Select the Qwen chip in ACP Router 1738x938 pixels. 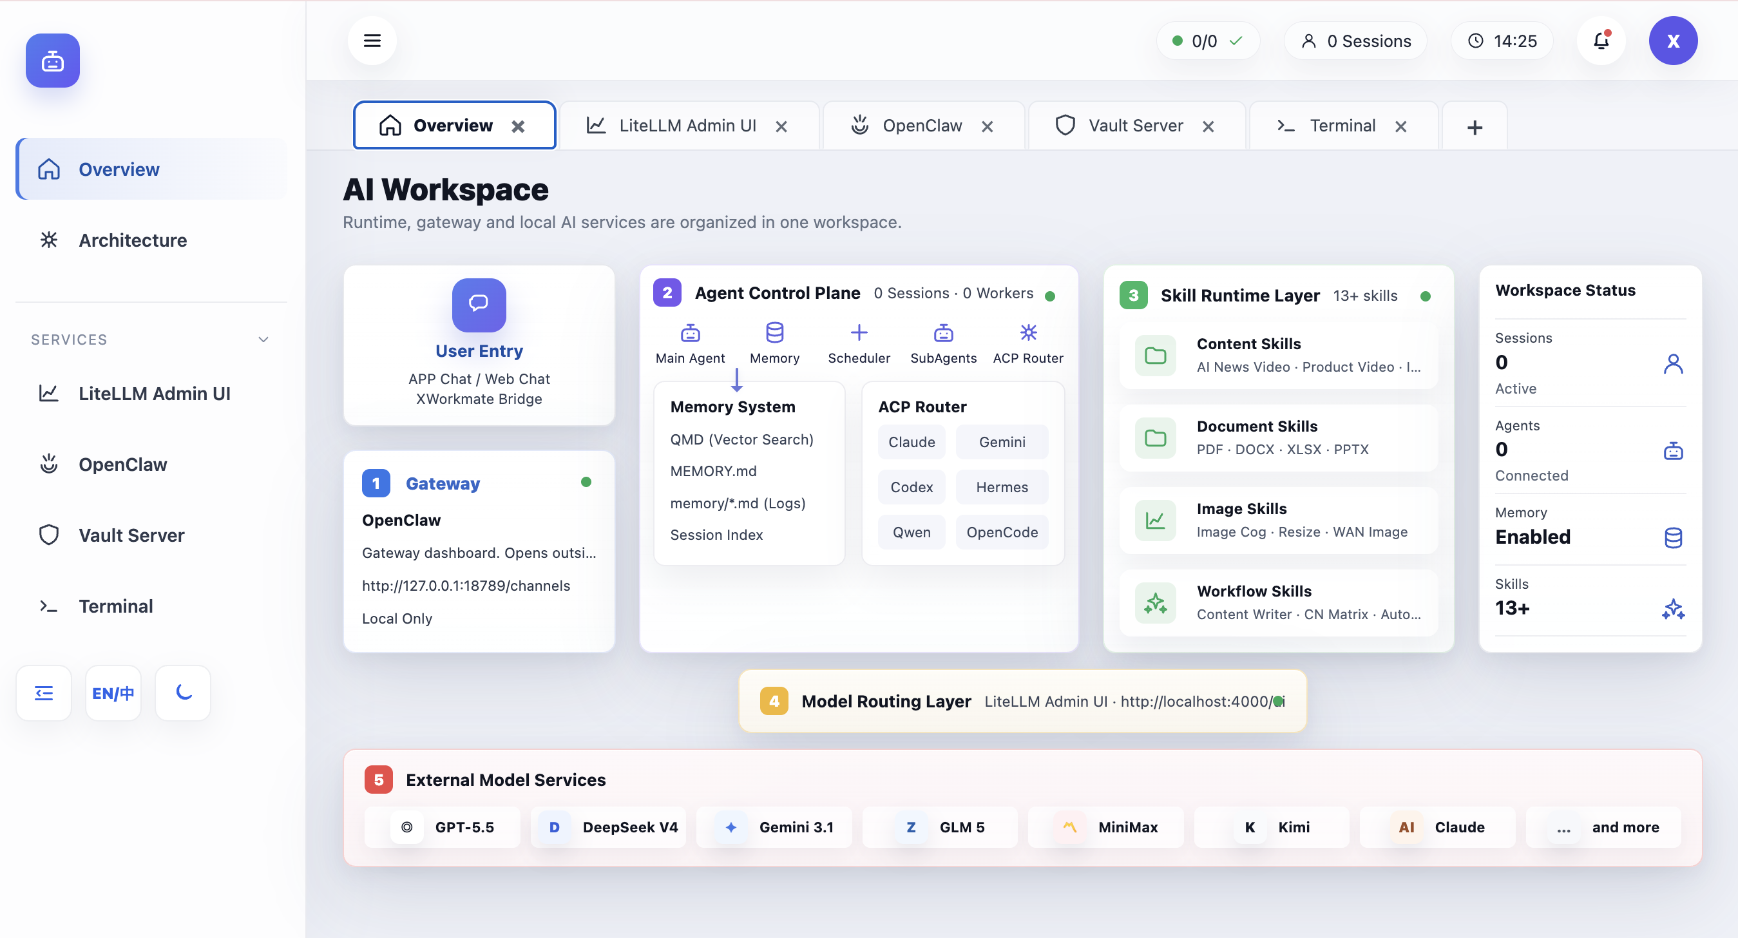coord(912,531)
